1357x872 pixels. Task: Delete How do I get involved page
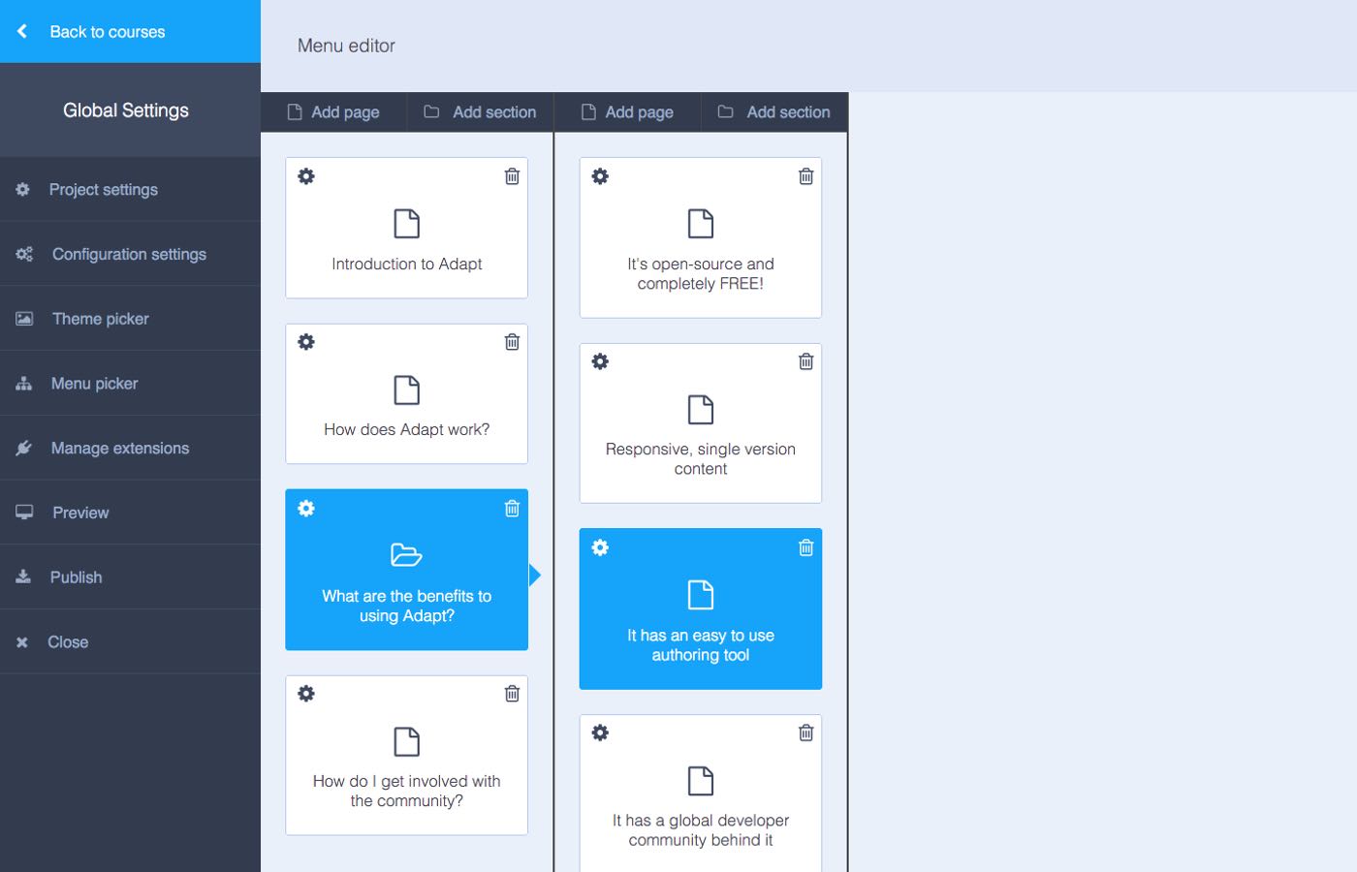512,694
